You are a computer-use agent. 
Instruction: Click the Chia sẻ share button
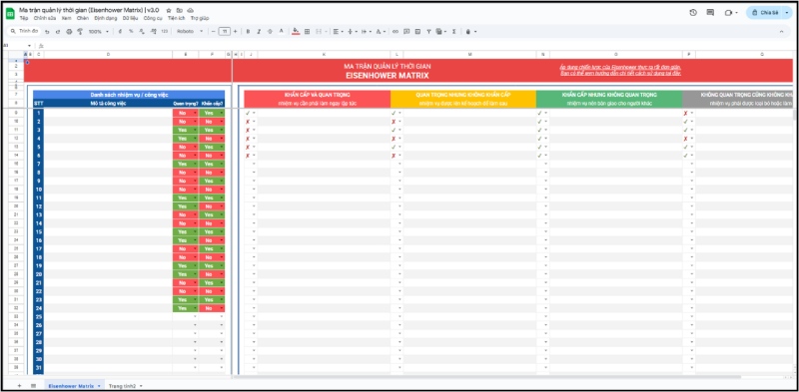(x=765, y=13)
